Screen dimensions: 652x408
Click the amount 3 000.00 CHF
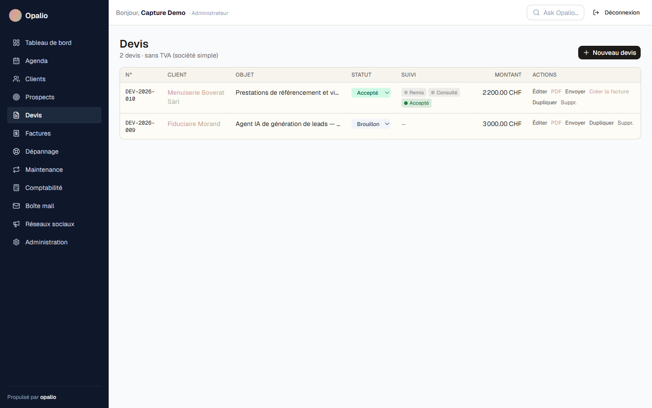tap(502, 124)
